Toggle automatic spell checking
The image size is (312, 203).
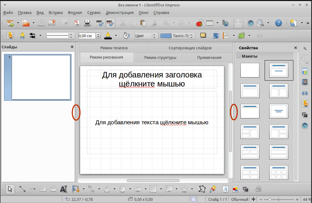click(x=110, y=23)
